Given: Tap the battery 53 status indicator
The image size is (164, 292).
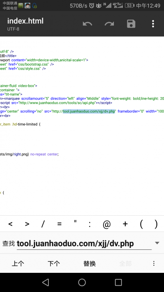Looking at the screenshot, I should (x=129, y=5).
